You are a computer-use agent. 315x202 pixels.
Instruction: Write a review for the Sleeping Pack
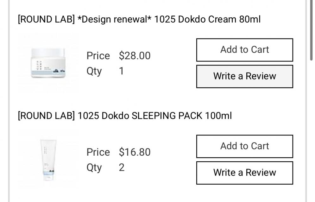[244, 173]
